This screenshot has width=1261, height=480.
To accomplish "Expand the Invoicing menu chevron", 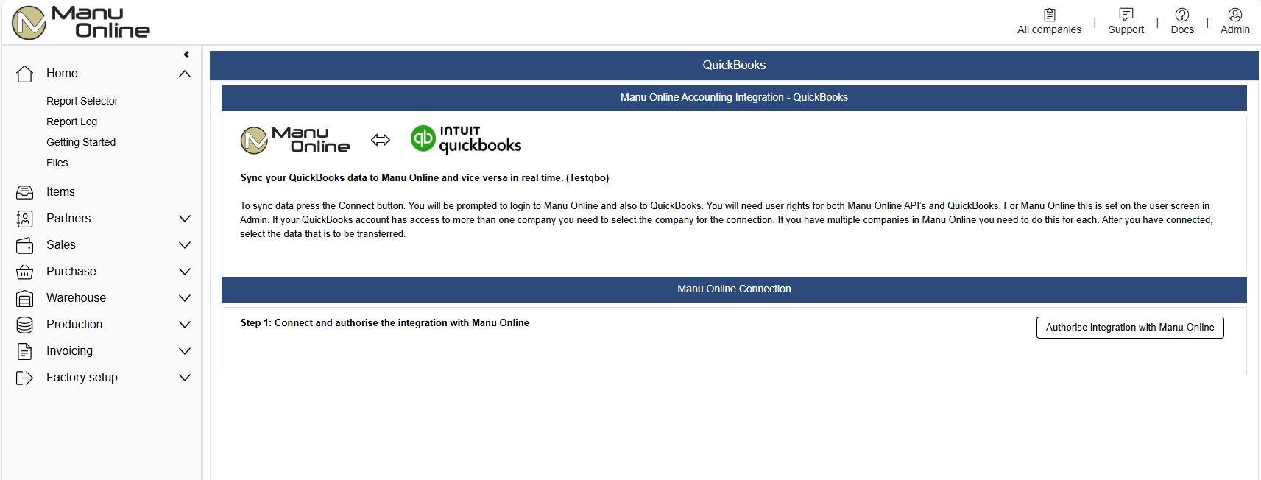I will tap(185, 351).
